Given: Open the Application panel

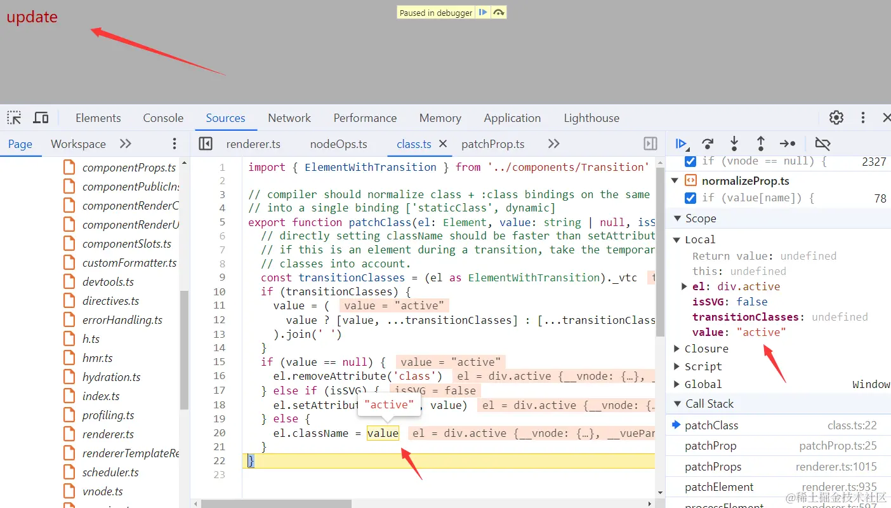Looking at the screenshot, I should coord(512,118).
